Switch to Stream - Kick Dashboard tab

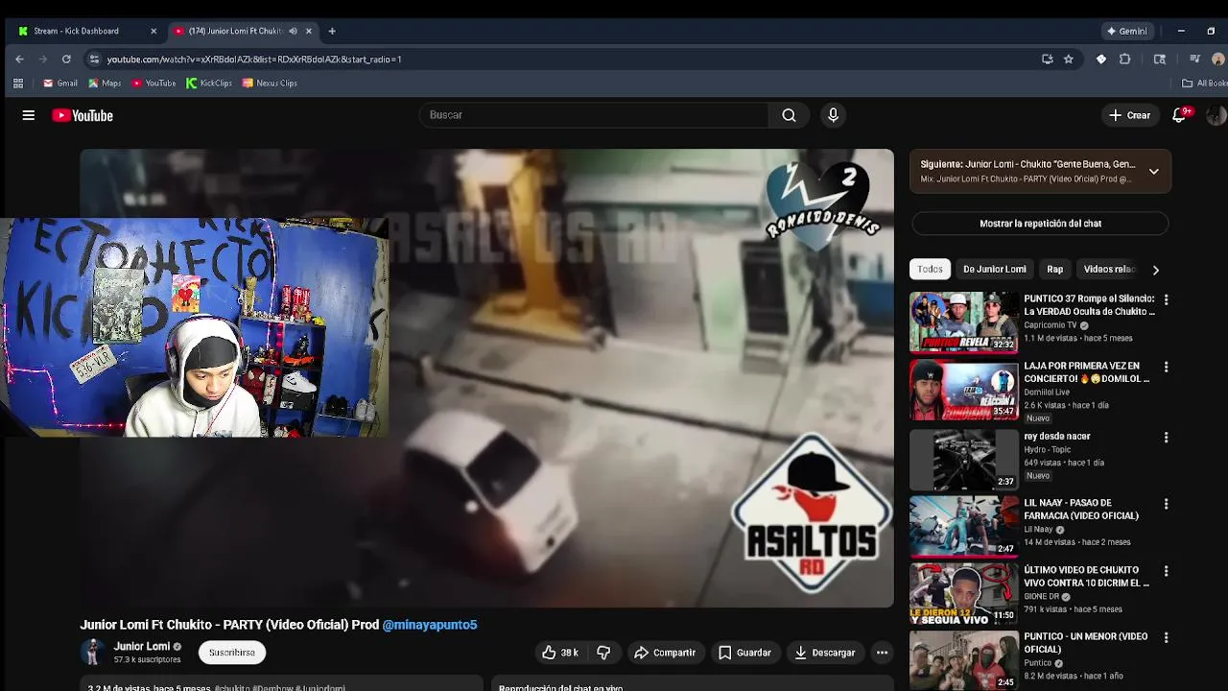84,31
